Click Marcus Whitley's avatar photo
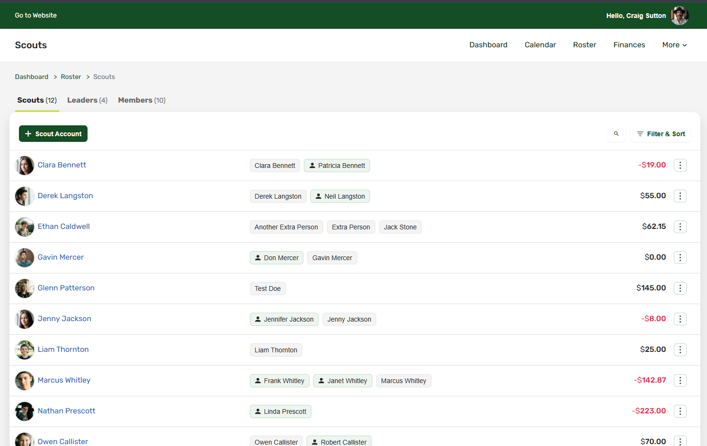This screenshot has width=707, height=446. coord(25,381)
